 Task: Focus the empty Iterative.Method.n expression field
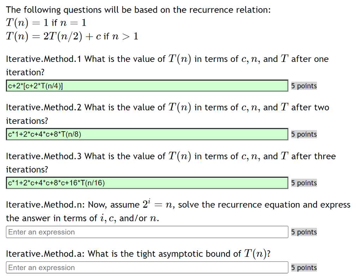pos(146,232)
